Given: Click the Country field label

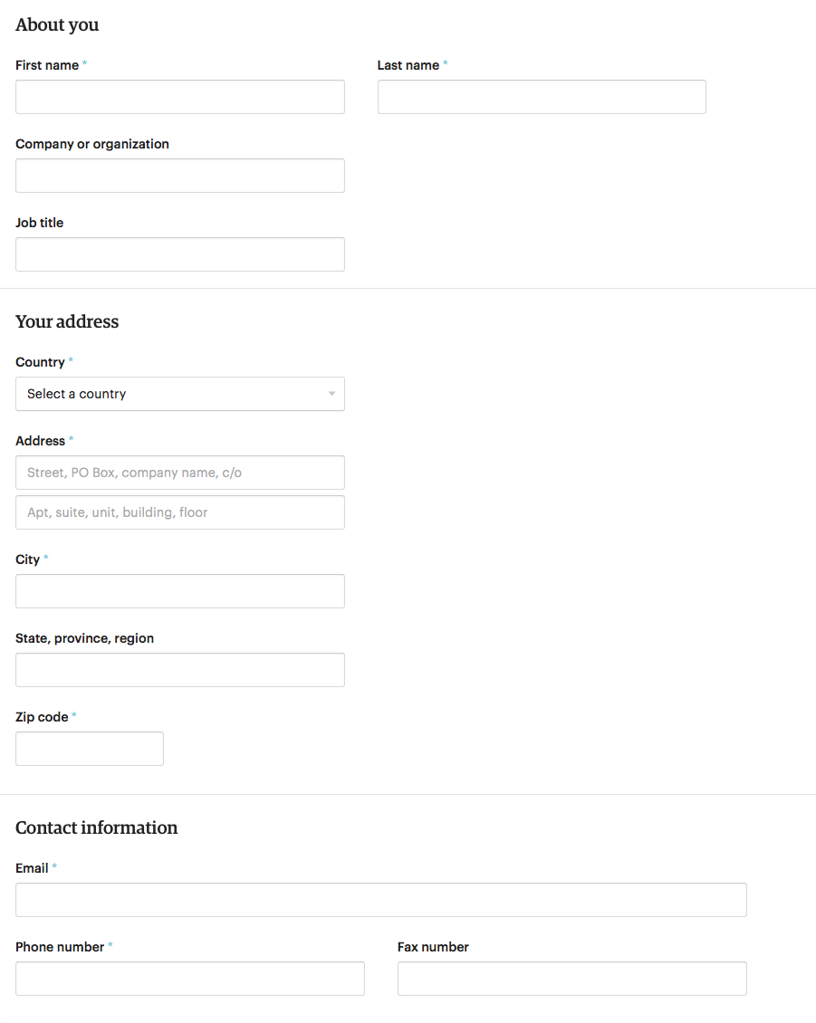Looking at the screenshot, I should [40, 362].
